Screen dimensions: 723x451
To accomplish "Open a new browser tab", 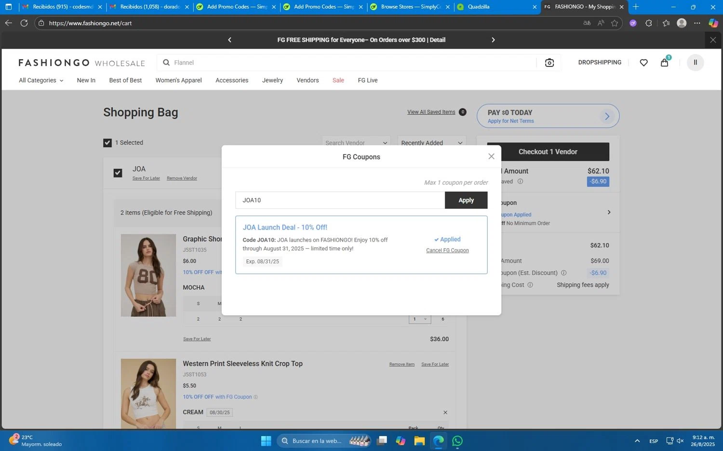I will pos(636,7).
